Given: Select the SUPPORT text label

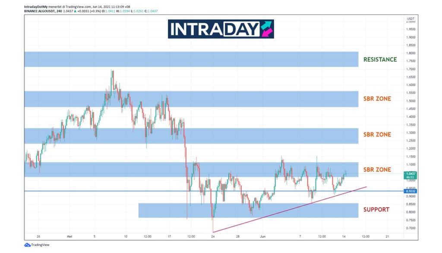Looking at the screenshot, I should (x=376, y=210).
